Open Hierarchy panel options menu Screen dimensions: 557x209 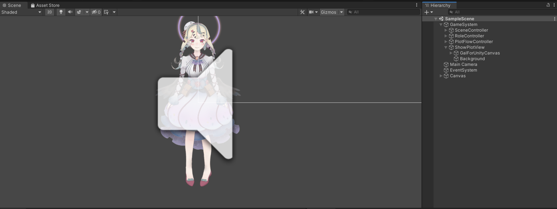pos(554,5)
